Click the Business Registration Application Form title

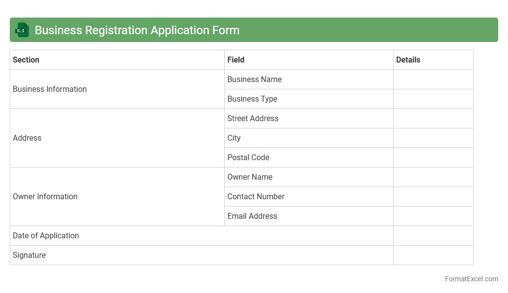point(137,30)
